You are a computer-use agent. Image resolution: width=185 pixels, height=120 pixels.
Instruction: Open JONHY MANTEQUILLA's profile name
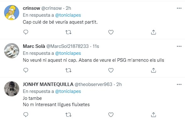[48, 84]
